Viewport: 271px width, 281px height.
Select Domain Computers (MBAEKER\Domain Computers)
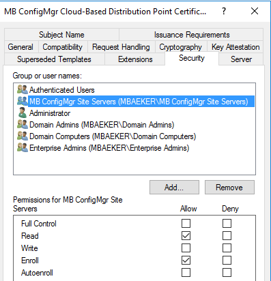tap(113, 136)
